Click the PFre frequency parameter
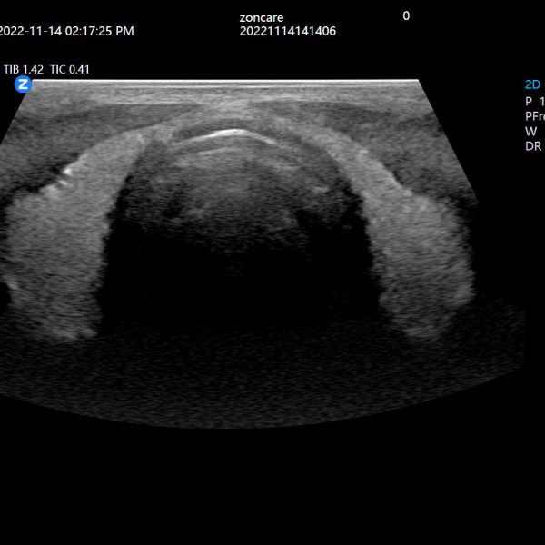 point(534,116)
